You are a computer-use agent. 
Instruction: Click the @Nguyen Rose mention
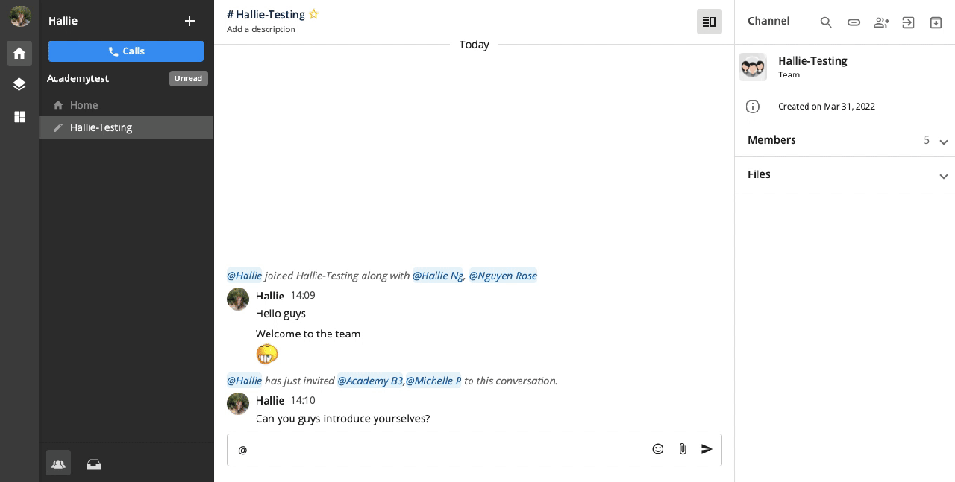click(x=503, y=276)
